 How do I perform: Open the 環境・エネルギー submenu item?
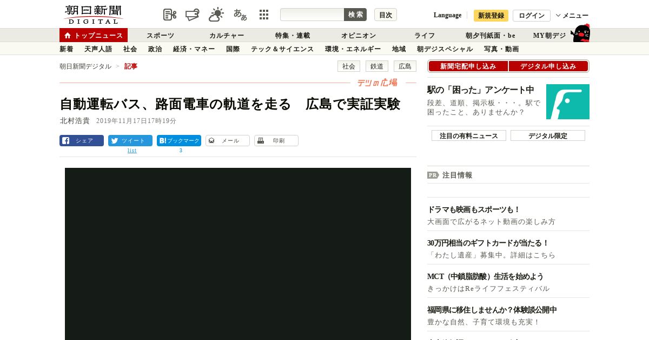pyautogui.click(x=353, y=49)
